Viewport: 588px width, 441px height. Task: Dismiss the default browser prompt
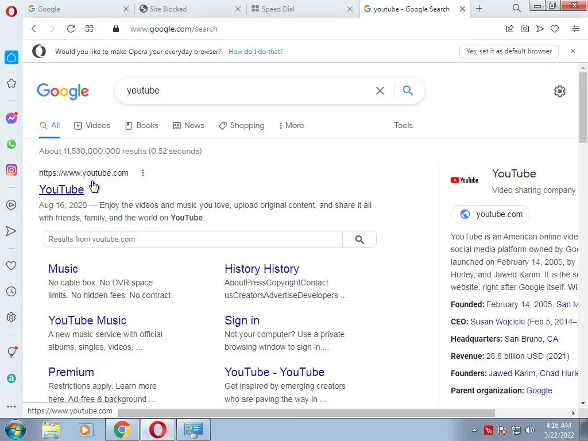pos(573,51)
